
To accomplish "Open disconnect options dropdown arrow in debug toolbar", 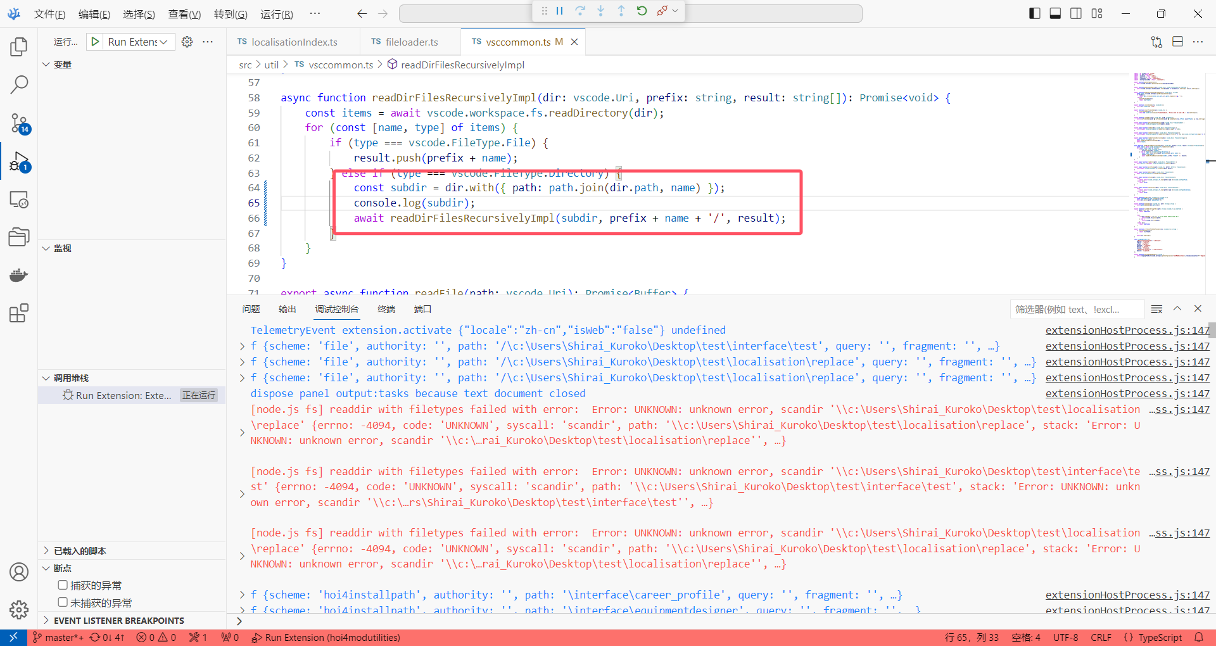I will (x=676, y=11).
